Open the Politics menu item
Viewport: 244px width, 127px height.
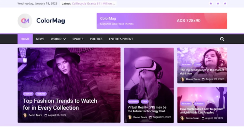click(96, 39)
